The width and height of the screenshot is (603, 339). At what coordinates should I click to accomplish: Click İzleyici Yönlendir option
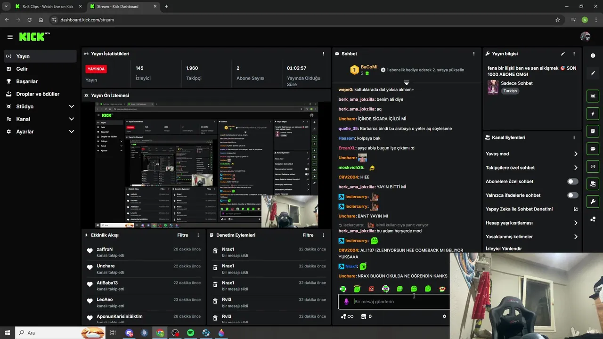click(x=504, y=248)
